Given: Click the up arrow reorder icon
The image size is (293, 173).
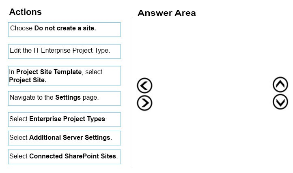Looking at the screenshot, I should [x=280, y=85].
